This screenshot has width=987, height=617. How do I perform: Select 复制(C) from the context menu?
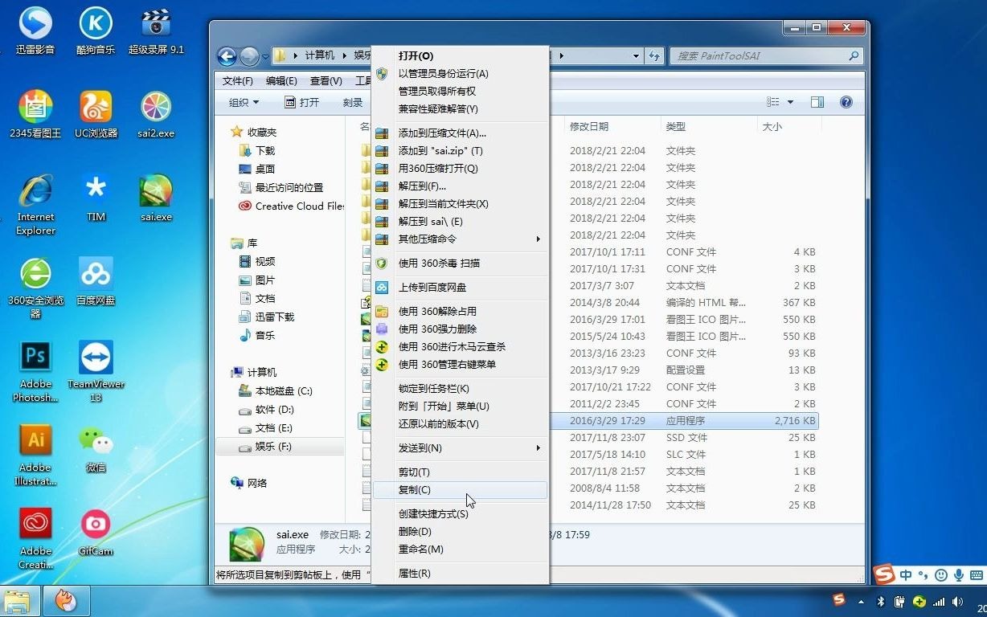click(414, 490)
